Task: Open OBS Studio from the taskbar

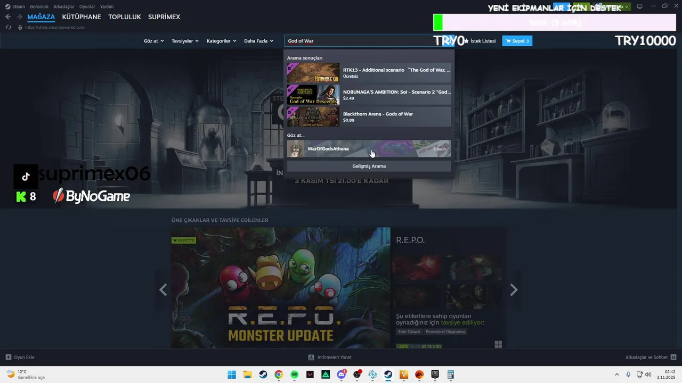Action: [x=357, y=374]
